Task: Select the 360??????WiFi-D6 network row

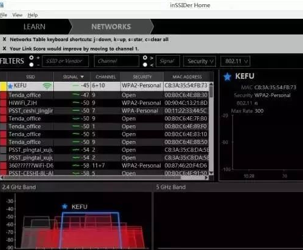Action: pos(104,166)
